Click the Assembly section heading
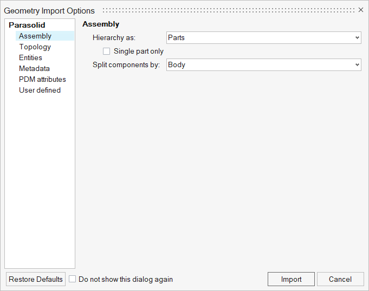This screenshot has width=369, height=291. [x=101, y=24]
